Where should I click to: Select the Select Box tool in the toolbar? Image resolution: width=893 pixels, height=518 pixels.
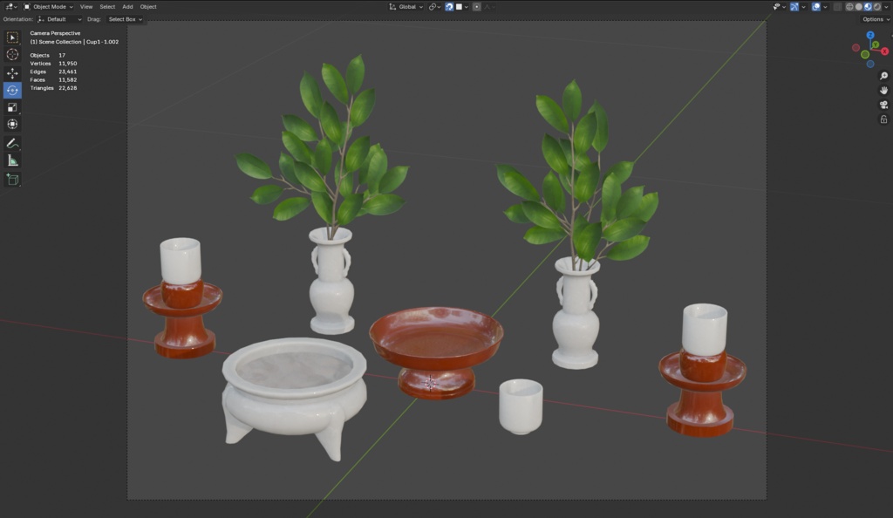click(x=12, y=37)
